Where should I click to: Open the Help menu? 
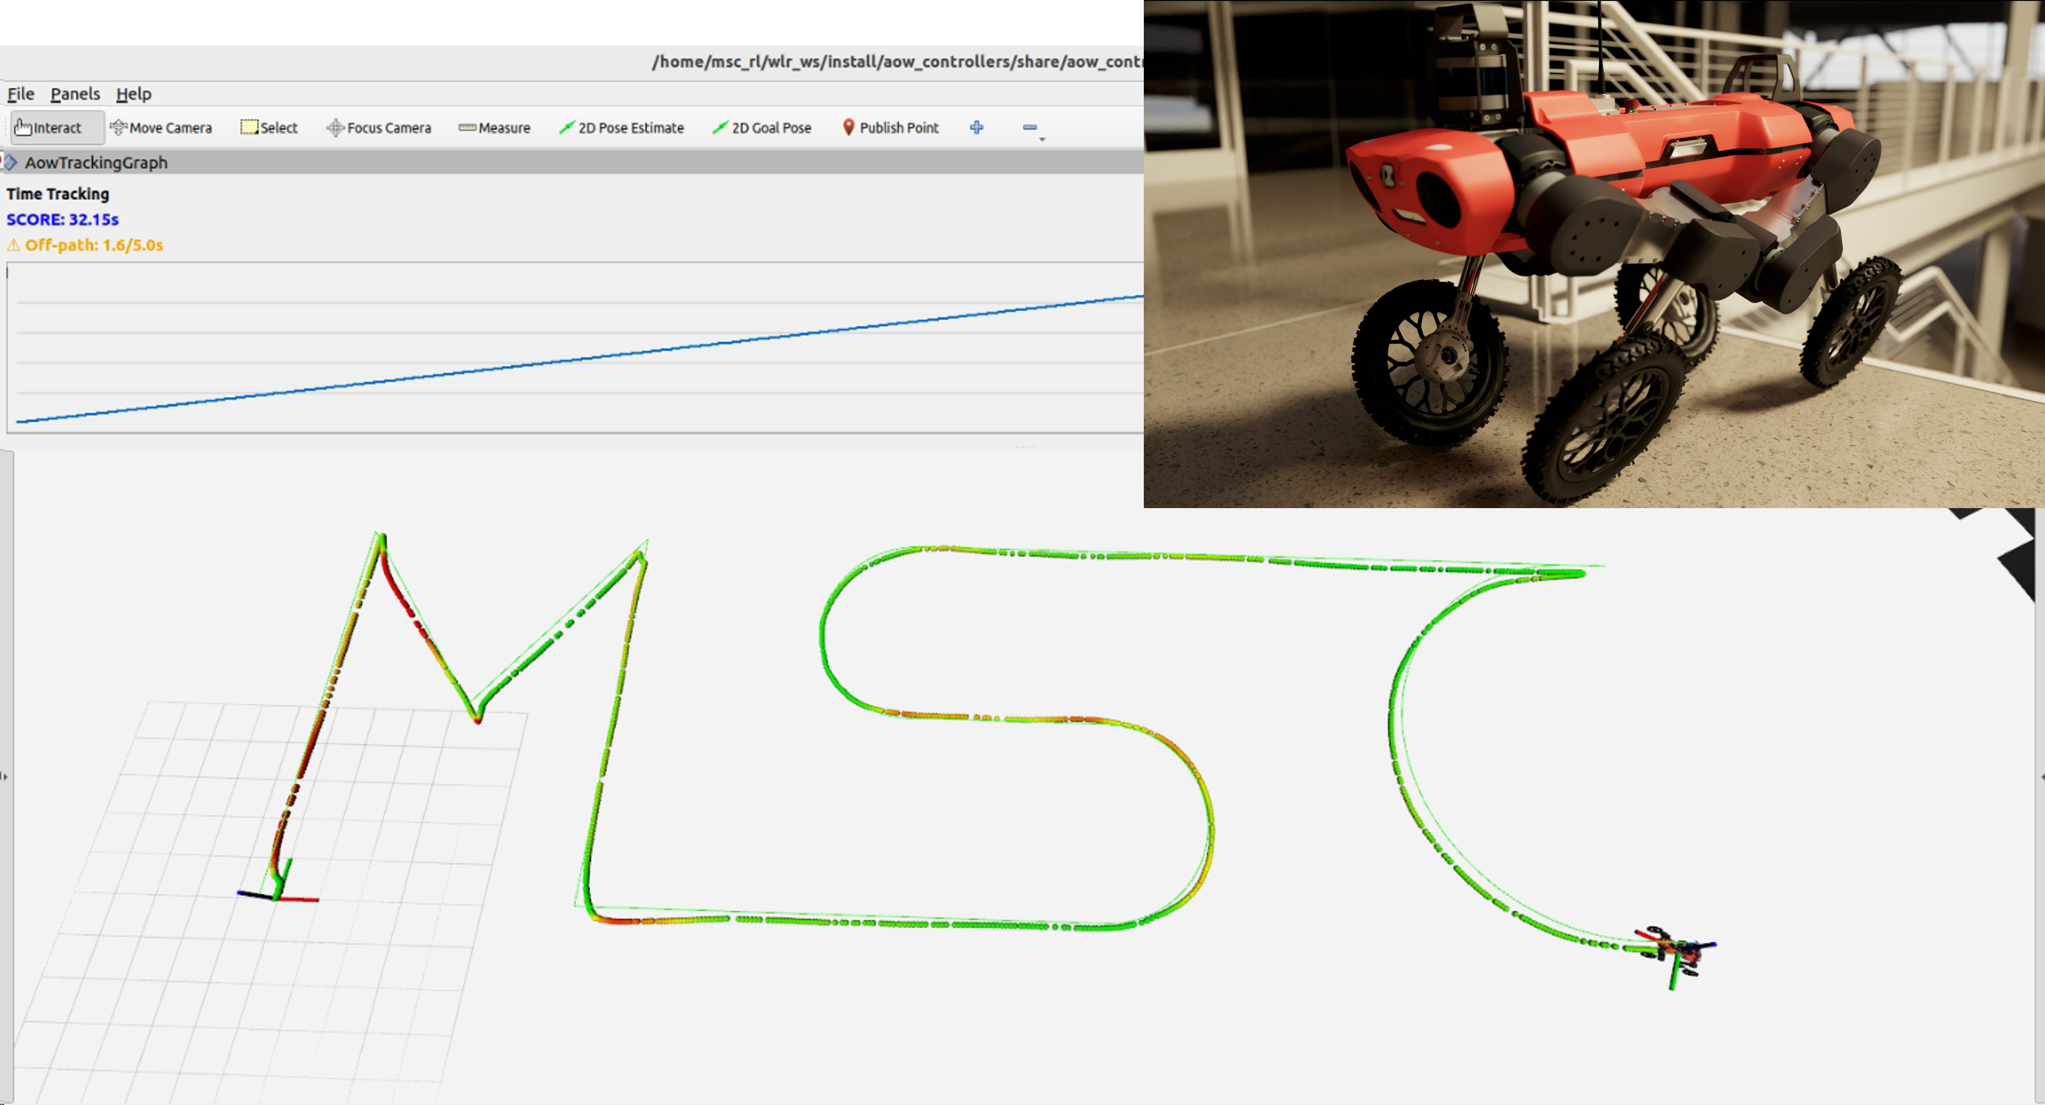click(133, 93)
